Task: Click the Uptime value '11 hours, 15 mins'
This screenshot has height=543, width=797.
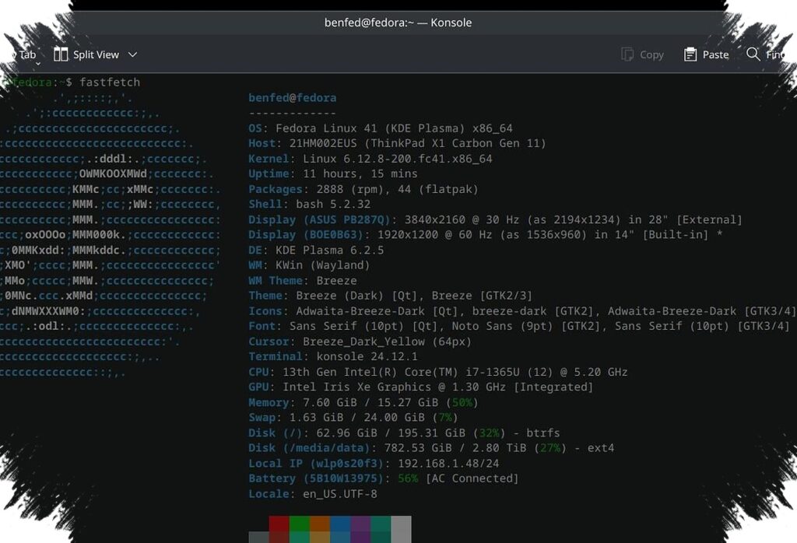Action: coord(360,173)
